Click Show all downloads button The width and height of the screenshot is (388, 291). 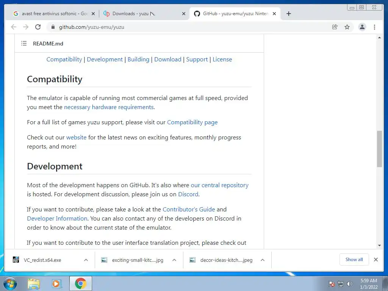(354, 259)
